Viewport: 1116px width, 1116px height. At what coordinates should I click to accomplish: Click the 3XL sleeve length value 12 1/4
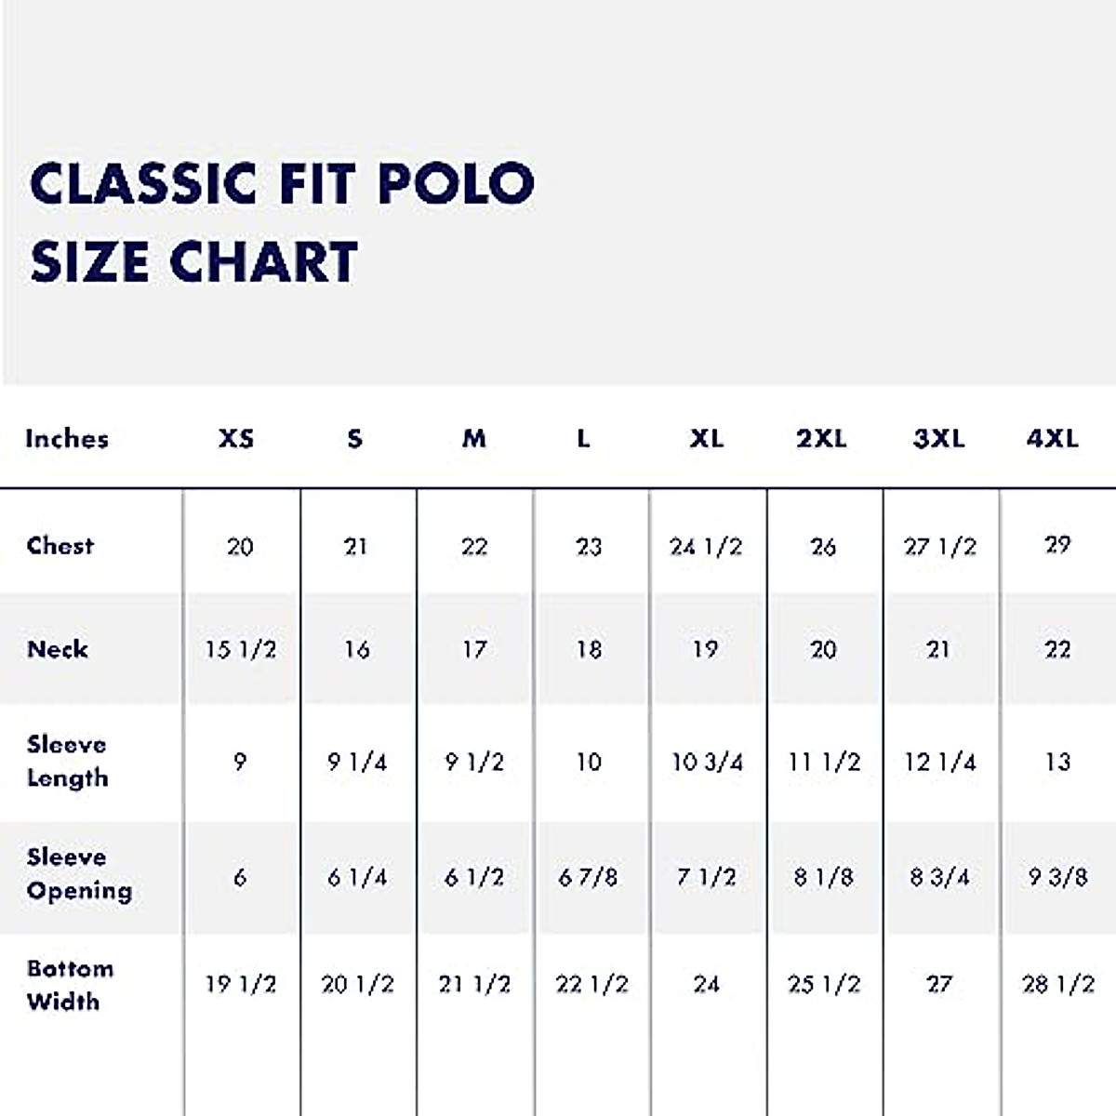coord(940,763)
